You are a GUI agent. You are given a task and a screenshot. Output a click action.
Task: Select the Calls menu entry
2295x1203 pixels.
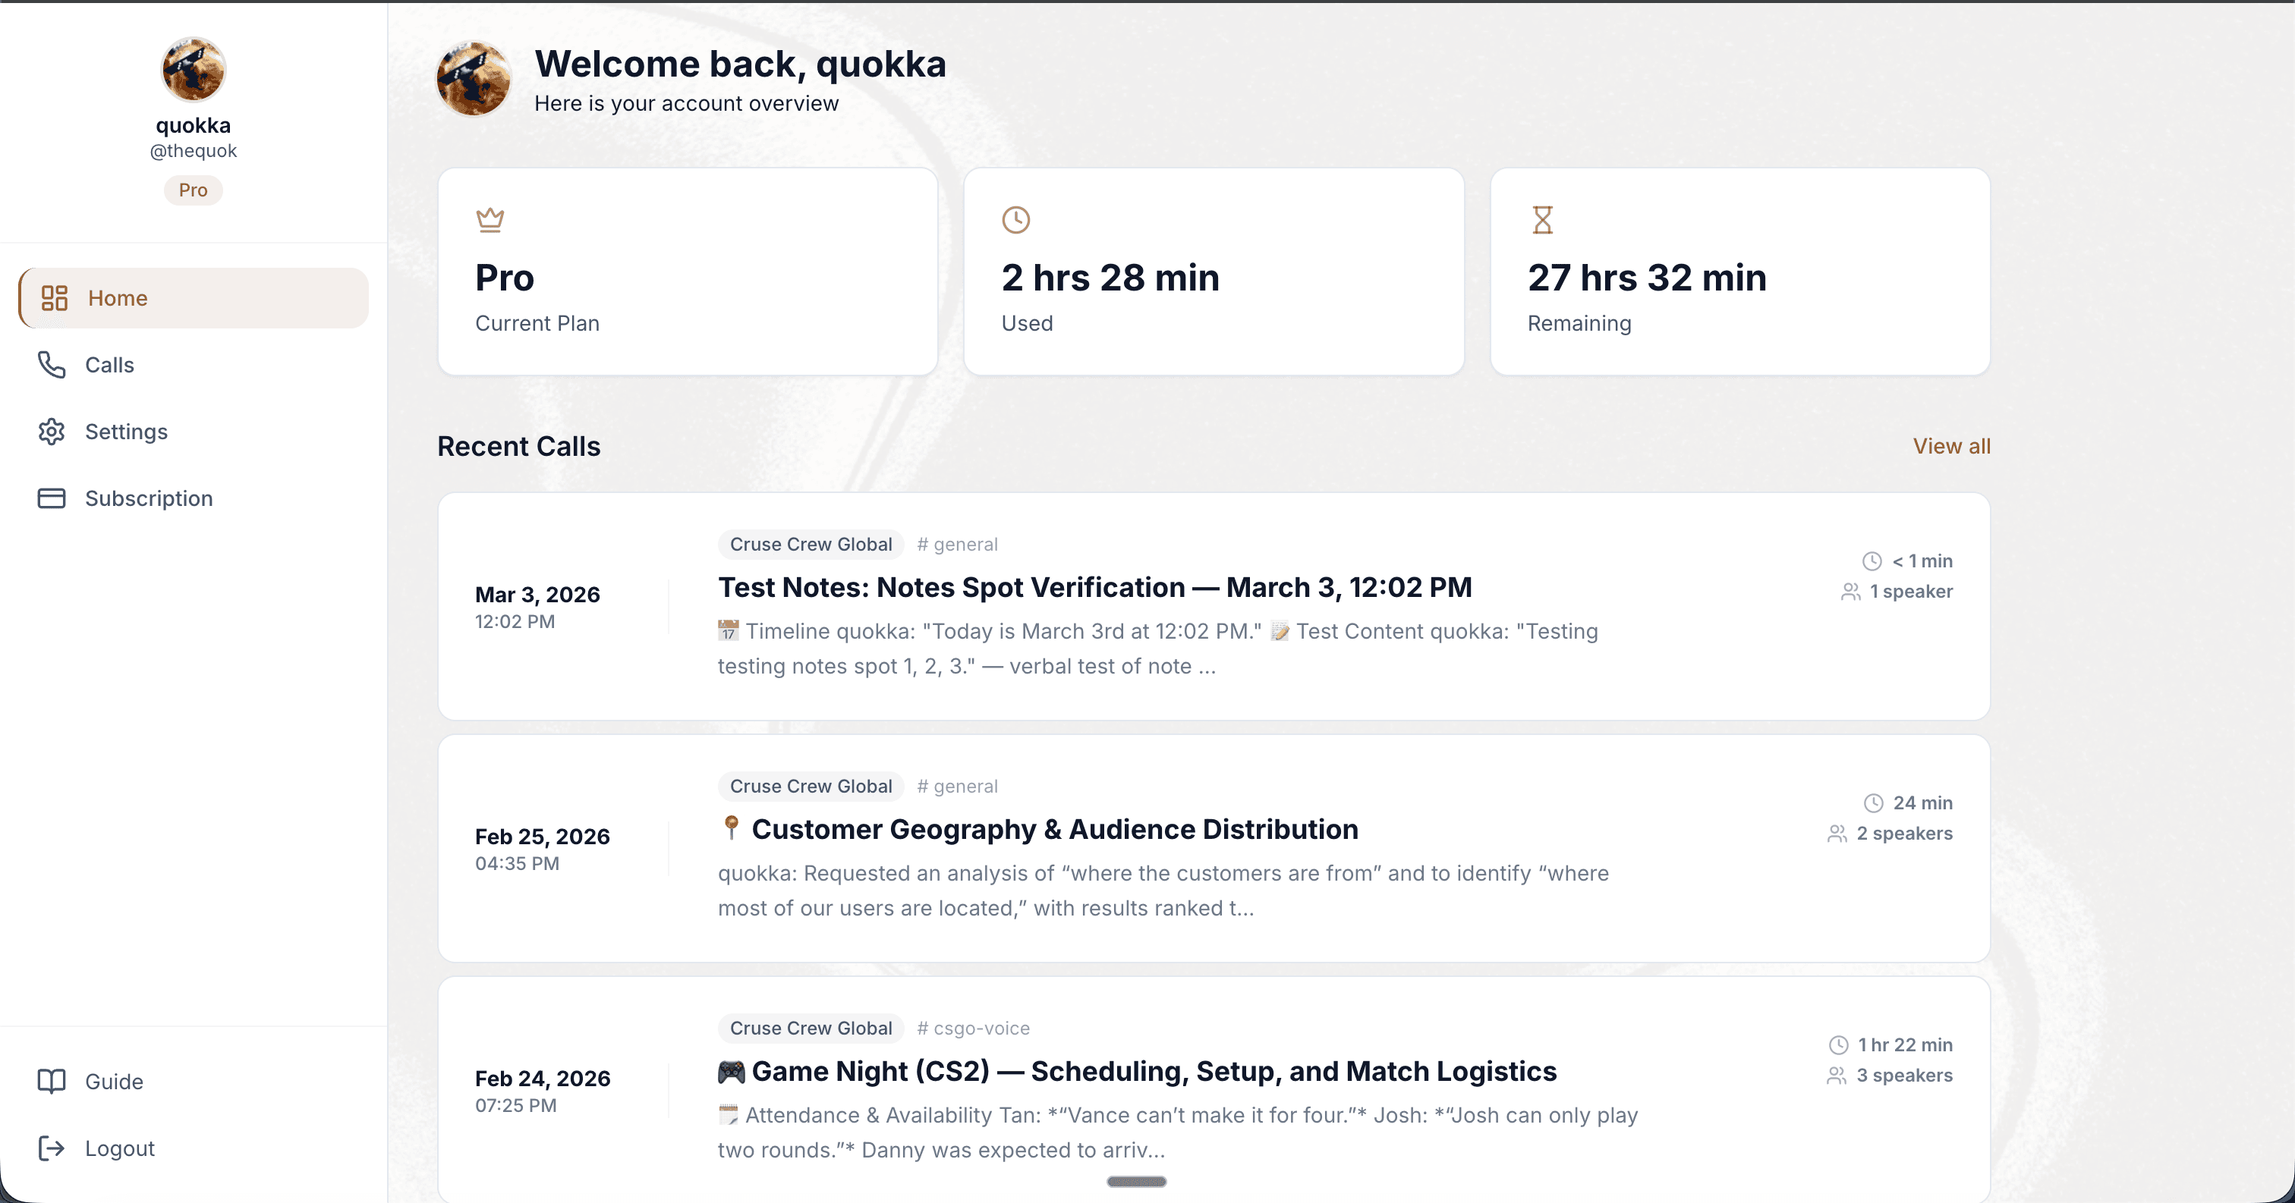tap(109, 364)
